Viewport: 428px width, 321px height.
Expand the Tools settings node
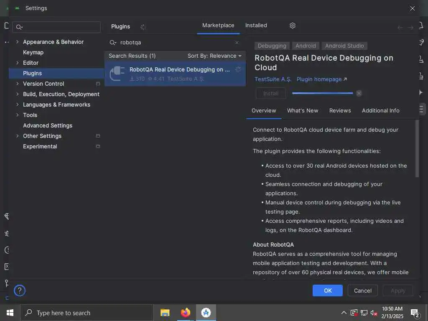(18, 115)
